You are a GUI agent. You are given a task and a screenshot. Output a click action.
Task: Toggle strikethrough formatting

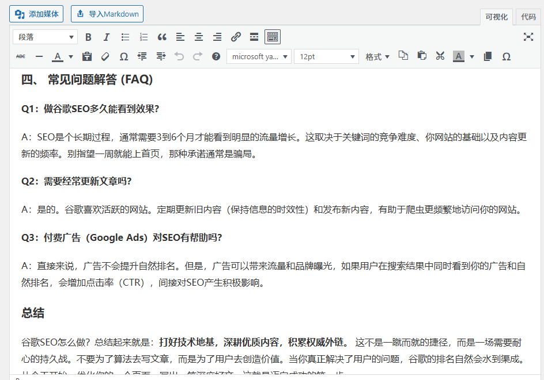click(x=22, y=56)
